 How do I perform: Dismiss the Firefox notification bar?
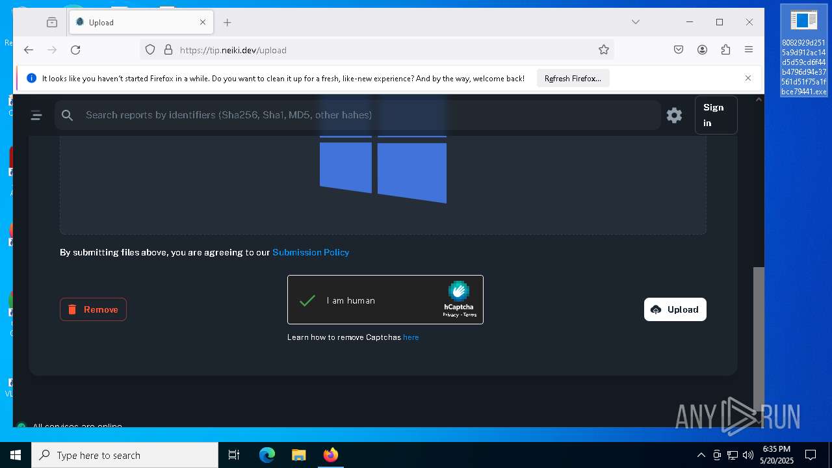tap(748, 78)
